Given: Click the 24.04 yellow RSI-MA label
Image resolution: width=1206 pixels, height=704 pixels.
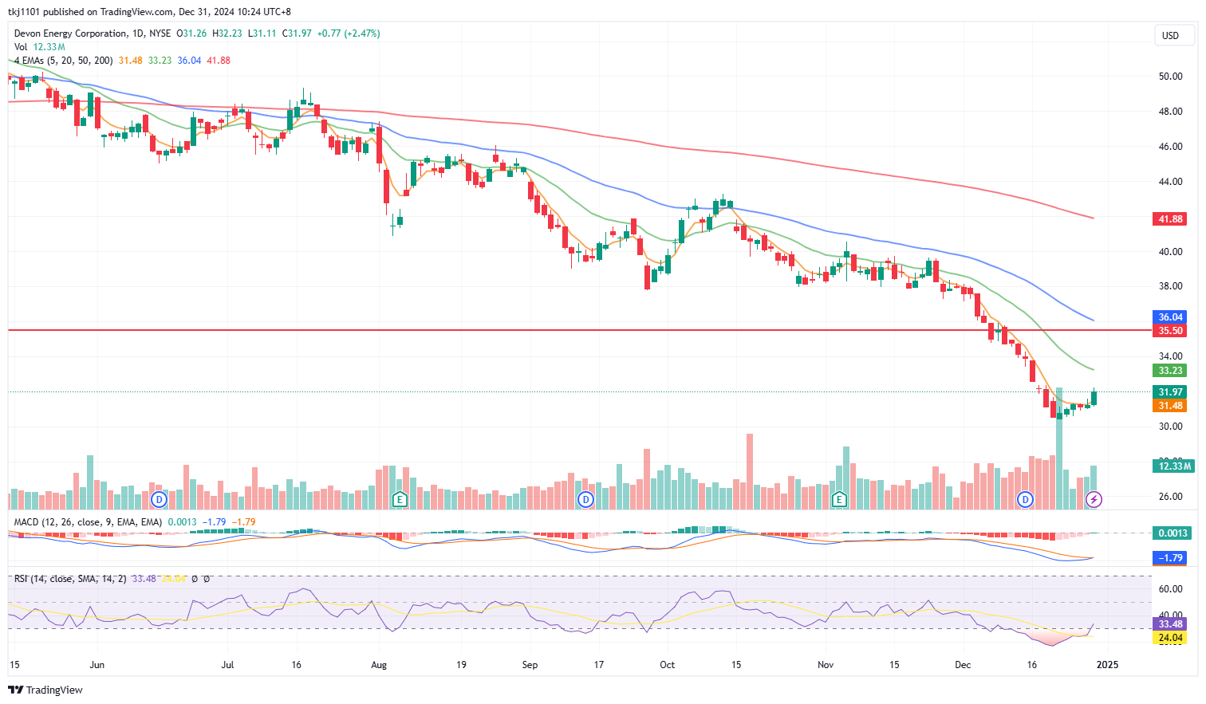Looking at the screenshot, I should click(1170, 638).
